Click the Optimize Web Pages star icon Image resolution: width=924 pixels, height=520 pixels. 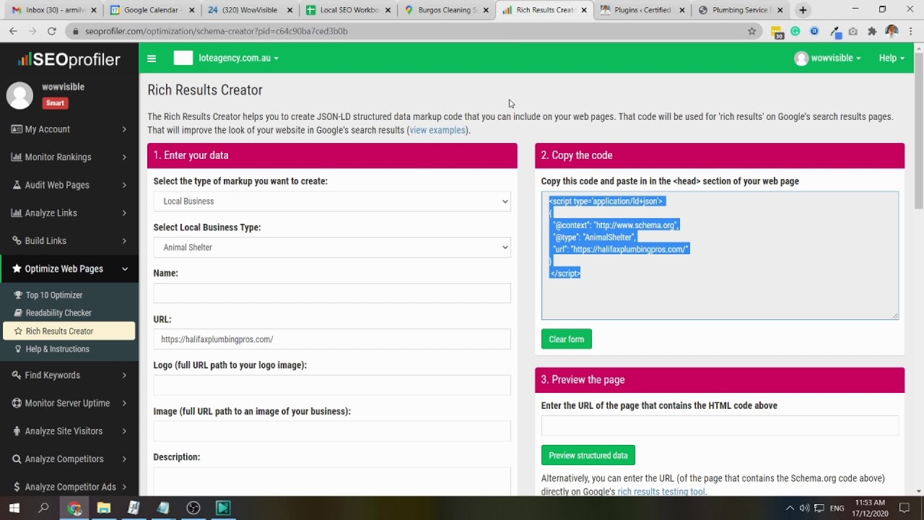coord(17,269)
